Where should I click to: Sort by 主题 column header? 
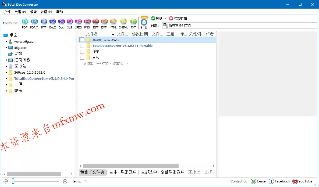tap(170, 34)
